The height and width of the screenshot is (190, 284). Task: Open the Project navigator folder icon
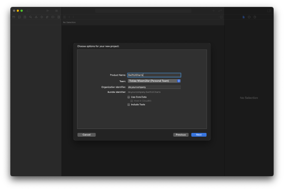pyautogui.click(x=14, y=17)
